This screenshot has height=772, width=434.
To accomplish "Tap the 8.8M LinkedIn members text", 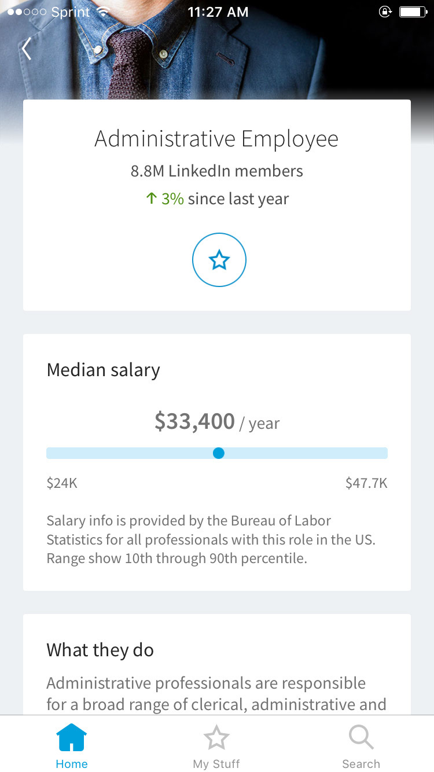I will click(x=216, y=171).
